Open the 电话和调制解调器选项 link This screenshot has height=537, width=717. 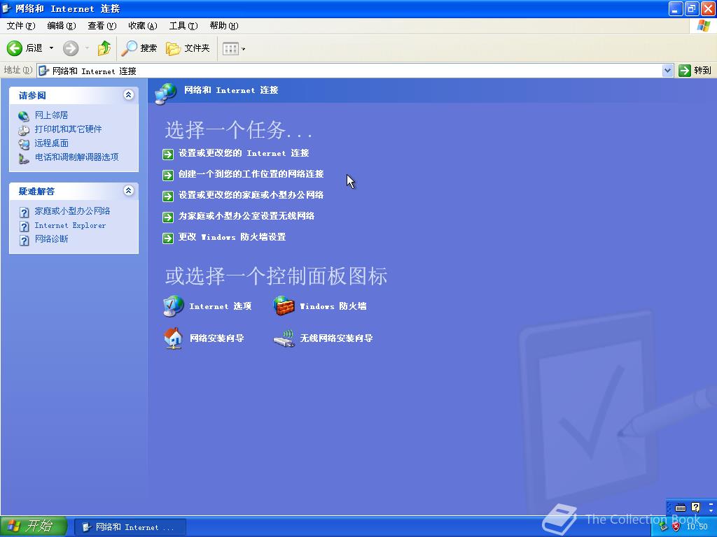[x=77, y=157]
